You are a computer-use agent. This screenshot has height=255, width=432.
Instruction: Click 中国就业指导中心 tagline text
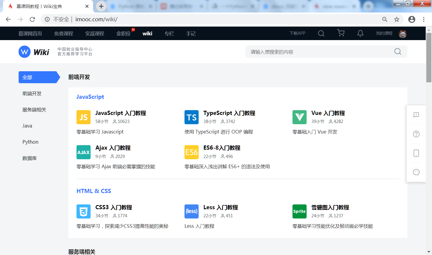click(75, 49)
